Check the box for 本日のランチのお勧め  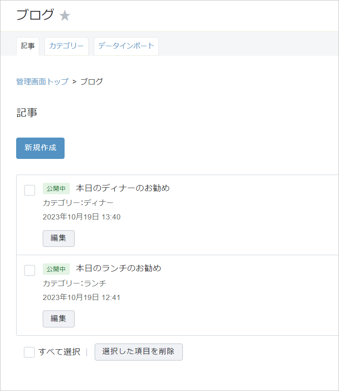point(30,270)
